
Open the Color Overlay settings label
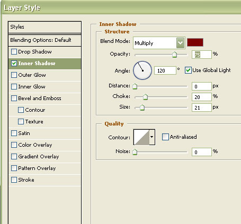click(x=35, y=145)
